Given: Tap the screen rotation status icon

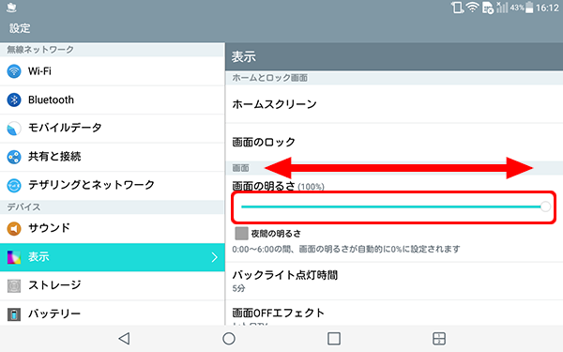Looking at the screenshot, I should tap(457, 8).
